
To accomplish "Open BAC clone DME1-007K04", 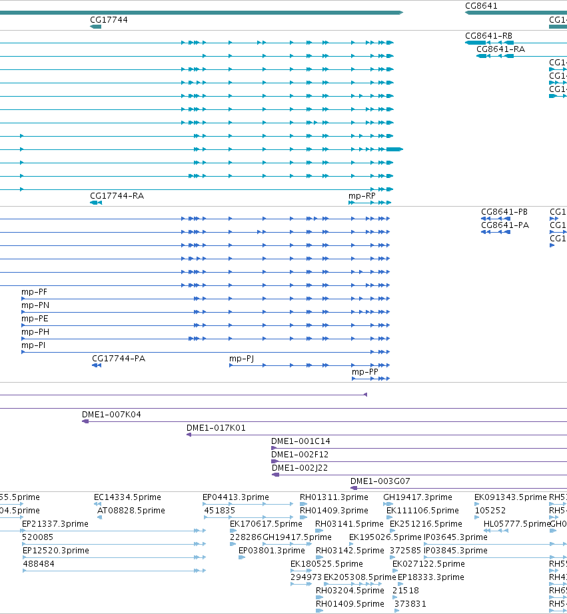I will [x=111, y=415].
